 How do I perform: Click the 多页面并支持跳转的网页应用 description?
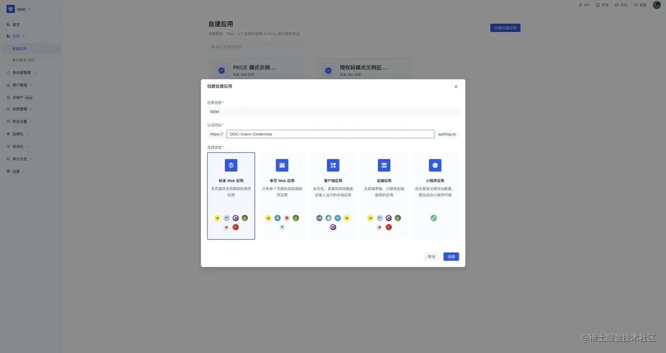coord(231,192)
